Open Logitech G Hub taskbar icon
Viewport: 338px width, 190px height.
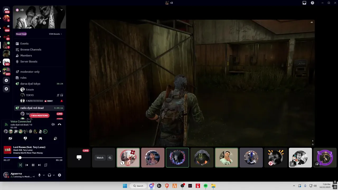[159, 186]
